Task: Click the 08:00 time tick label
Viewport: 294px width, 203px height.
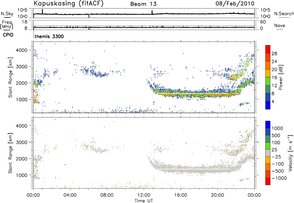Action: (x=107, y=195)
